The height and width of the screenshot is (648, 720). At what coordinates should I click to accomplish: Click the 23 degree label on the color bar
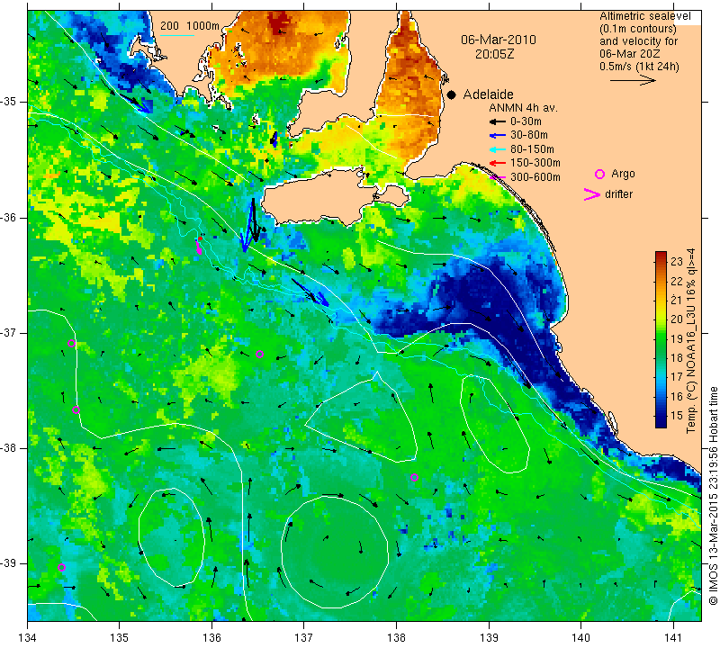click(x=677, y=262)
